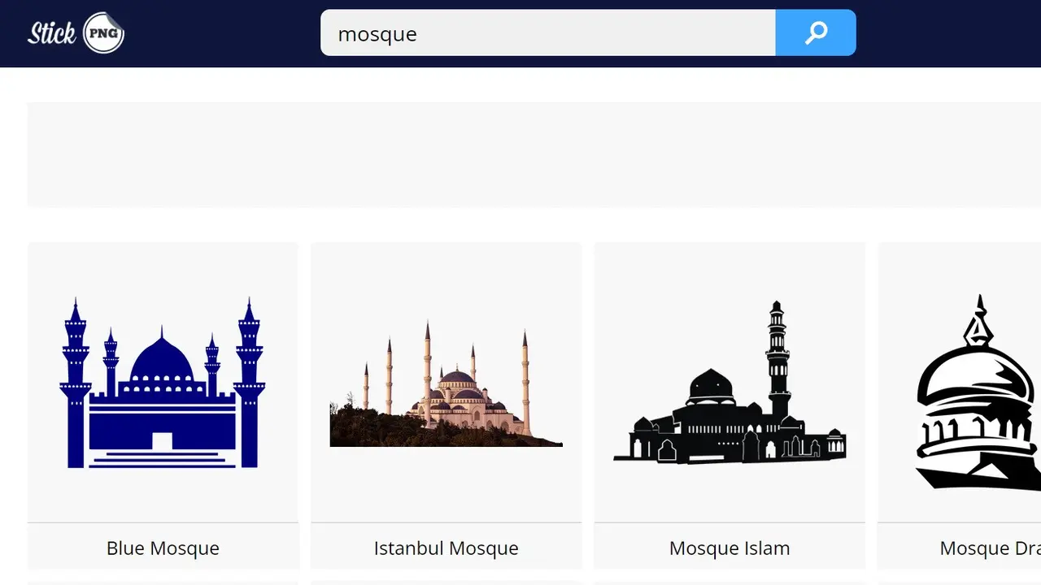
Task: Open the Blue Mosque image thumbnail
Action: (163, 383)
